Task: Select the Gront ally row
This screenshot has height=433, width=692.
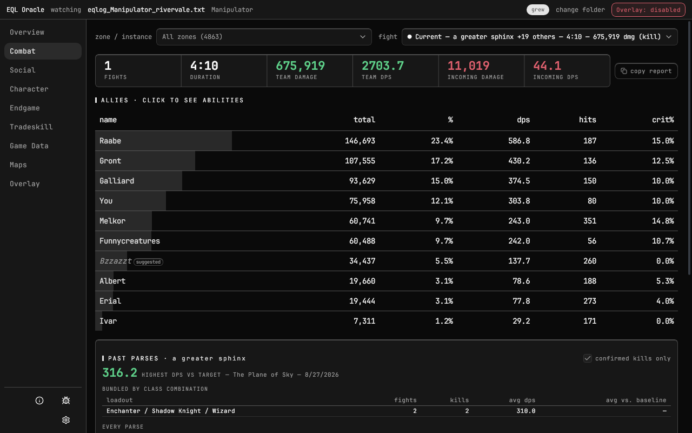Action: tap(387, 161)
